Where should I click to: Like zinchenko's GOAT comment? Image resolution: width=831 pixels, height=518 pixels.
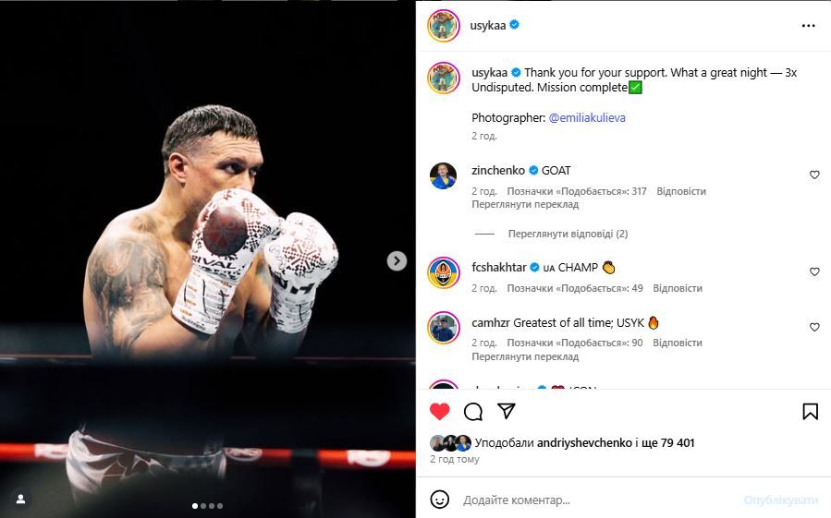pyautogui.click(x=814, y=175)
